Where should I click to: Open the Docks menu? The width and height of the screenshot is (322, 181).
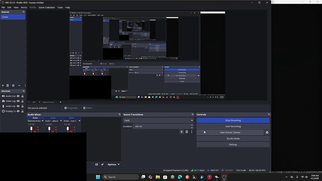click(24, 7)
